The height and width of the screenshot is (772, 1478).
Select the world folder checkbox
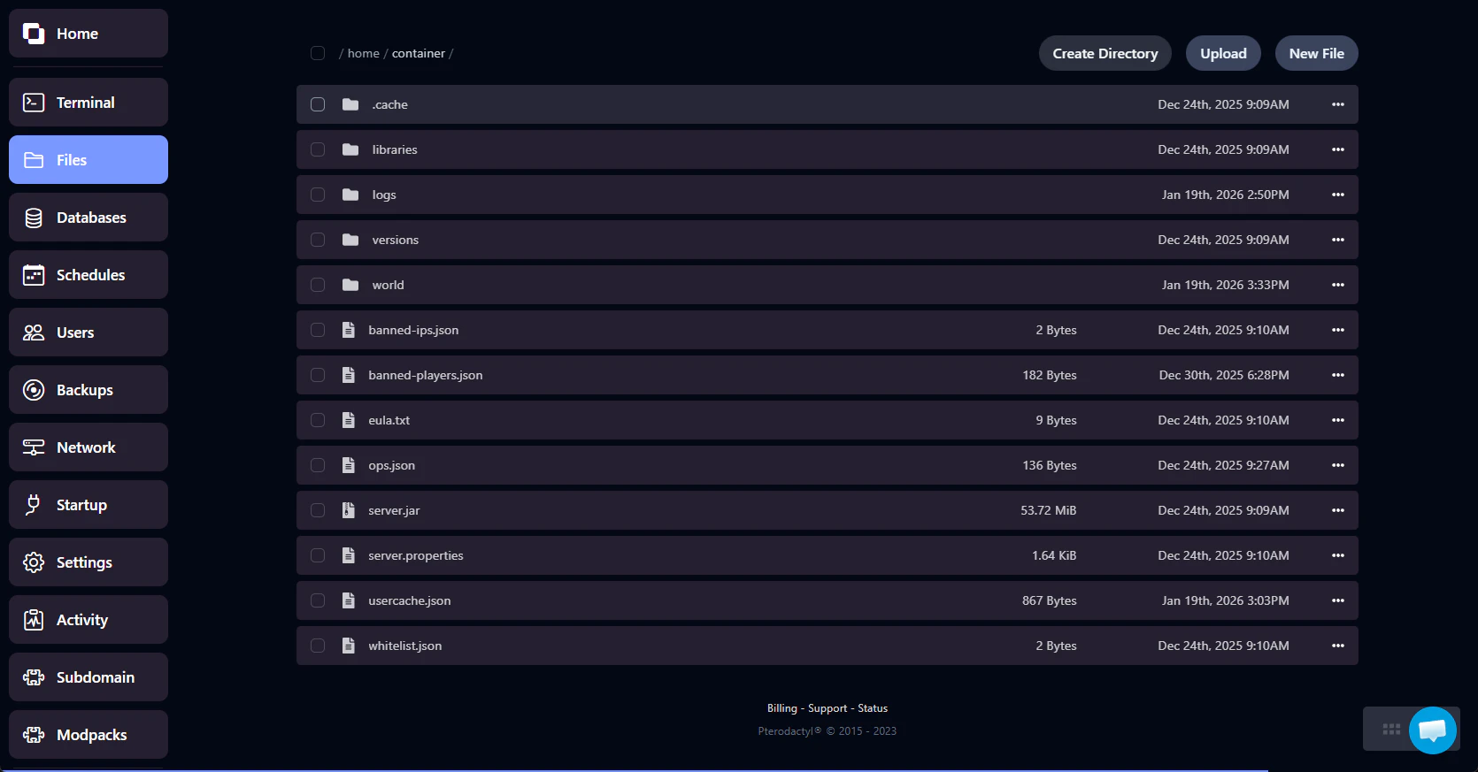pos(318,285)
